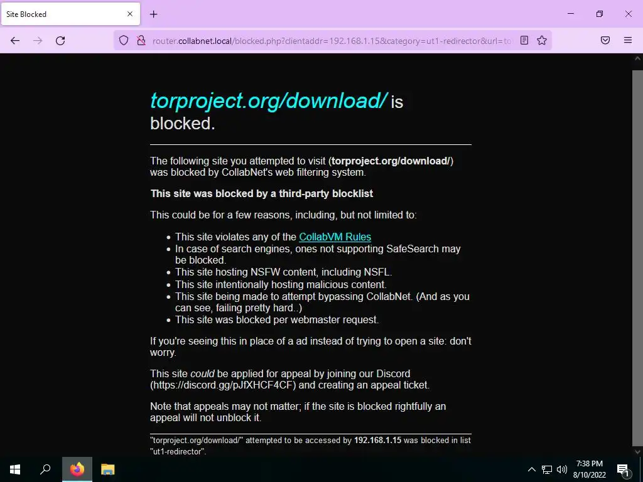Image resolution: width=643 pixels, height=482 pixels.
Task: Open the Windows Start menu
Action: tap(15, 469)
